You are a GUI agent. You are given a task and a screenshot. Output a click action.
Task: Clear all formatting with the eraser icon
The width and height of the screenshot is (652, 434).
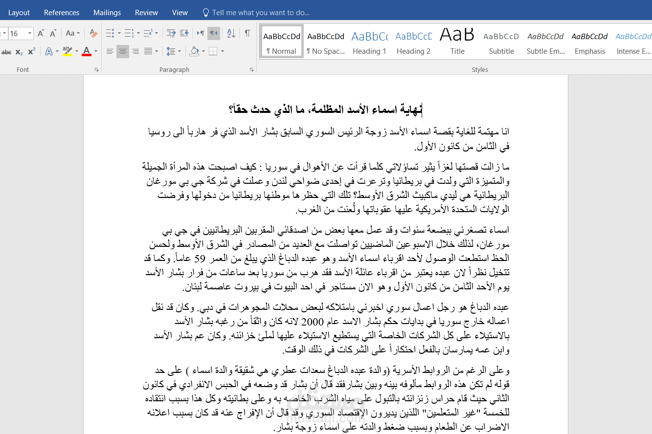(x=93, y=33)
